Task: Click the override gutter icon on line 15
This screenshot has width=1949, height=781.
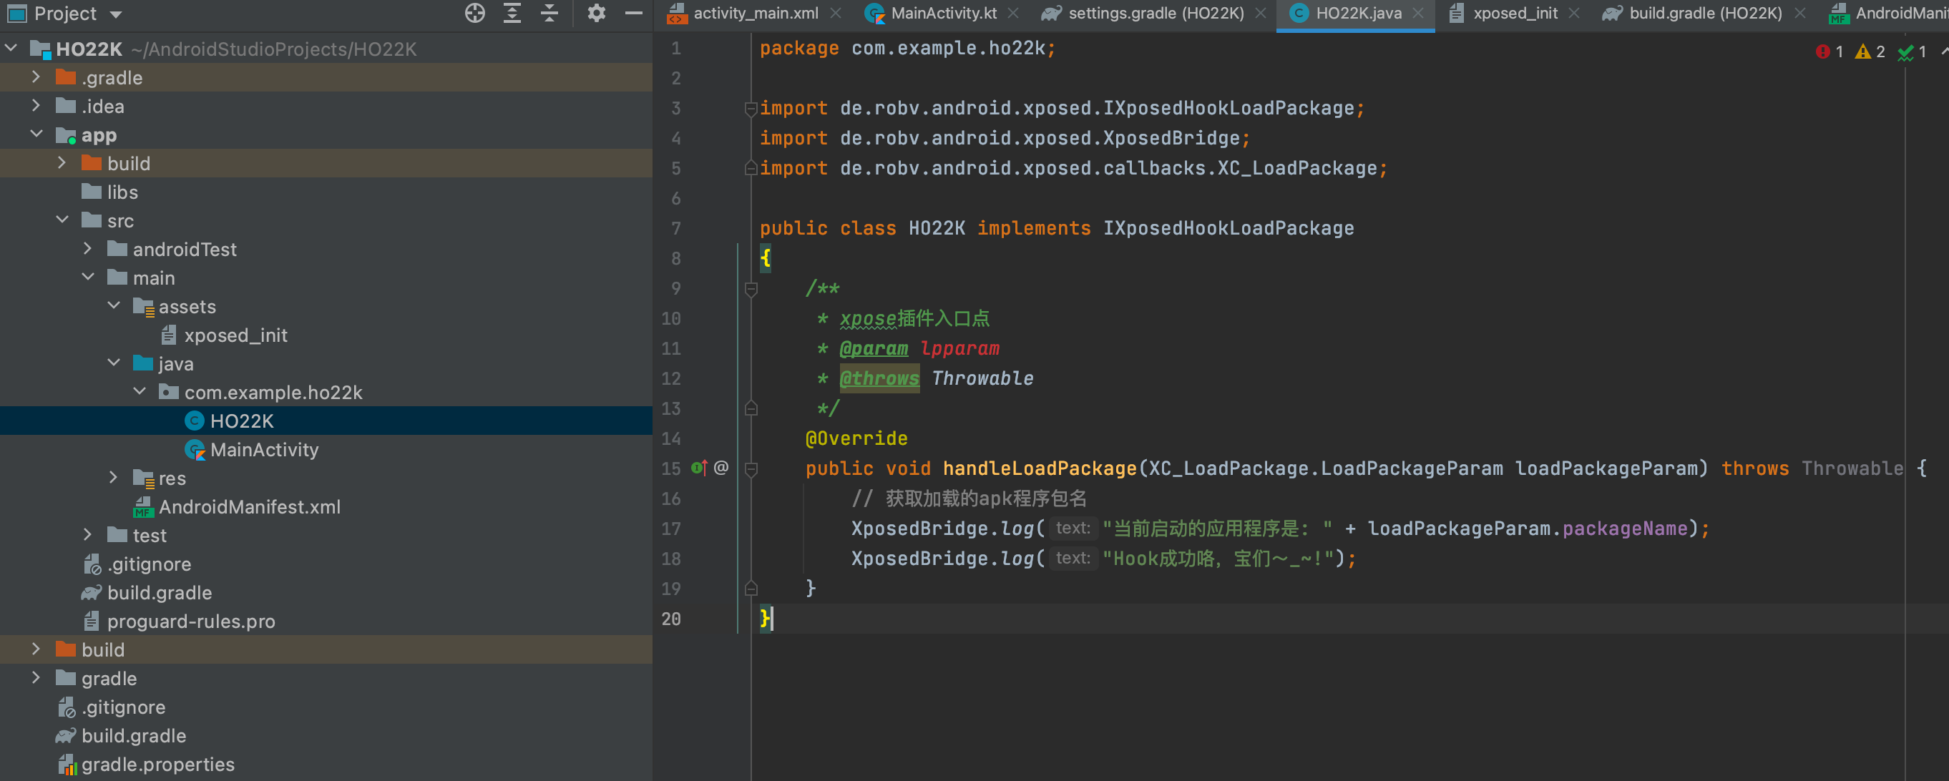Action: (x=698, y=468)
